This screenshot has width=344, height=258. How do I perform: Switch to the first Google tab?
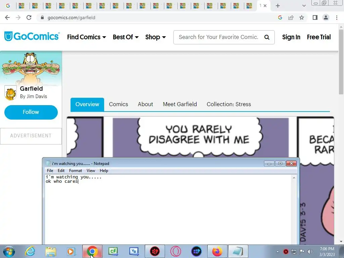pos(8,6)
